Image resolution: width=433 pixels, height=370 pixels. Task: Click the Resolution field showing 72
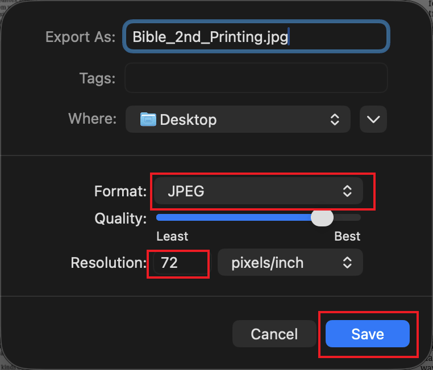(181, 263)
